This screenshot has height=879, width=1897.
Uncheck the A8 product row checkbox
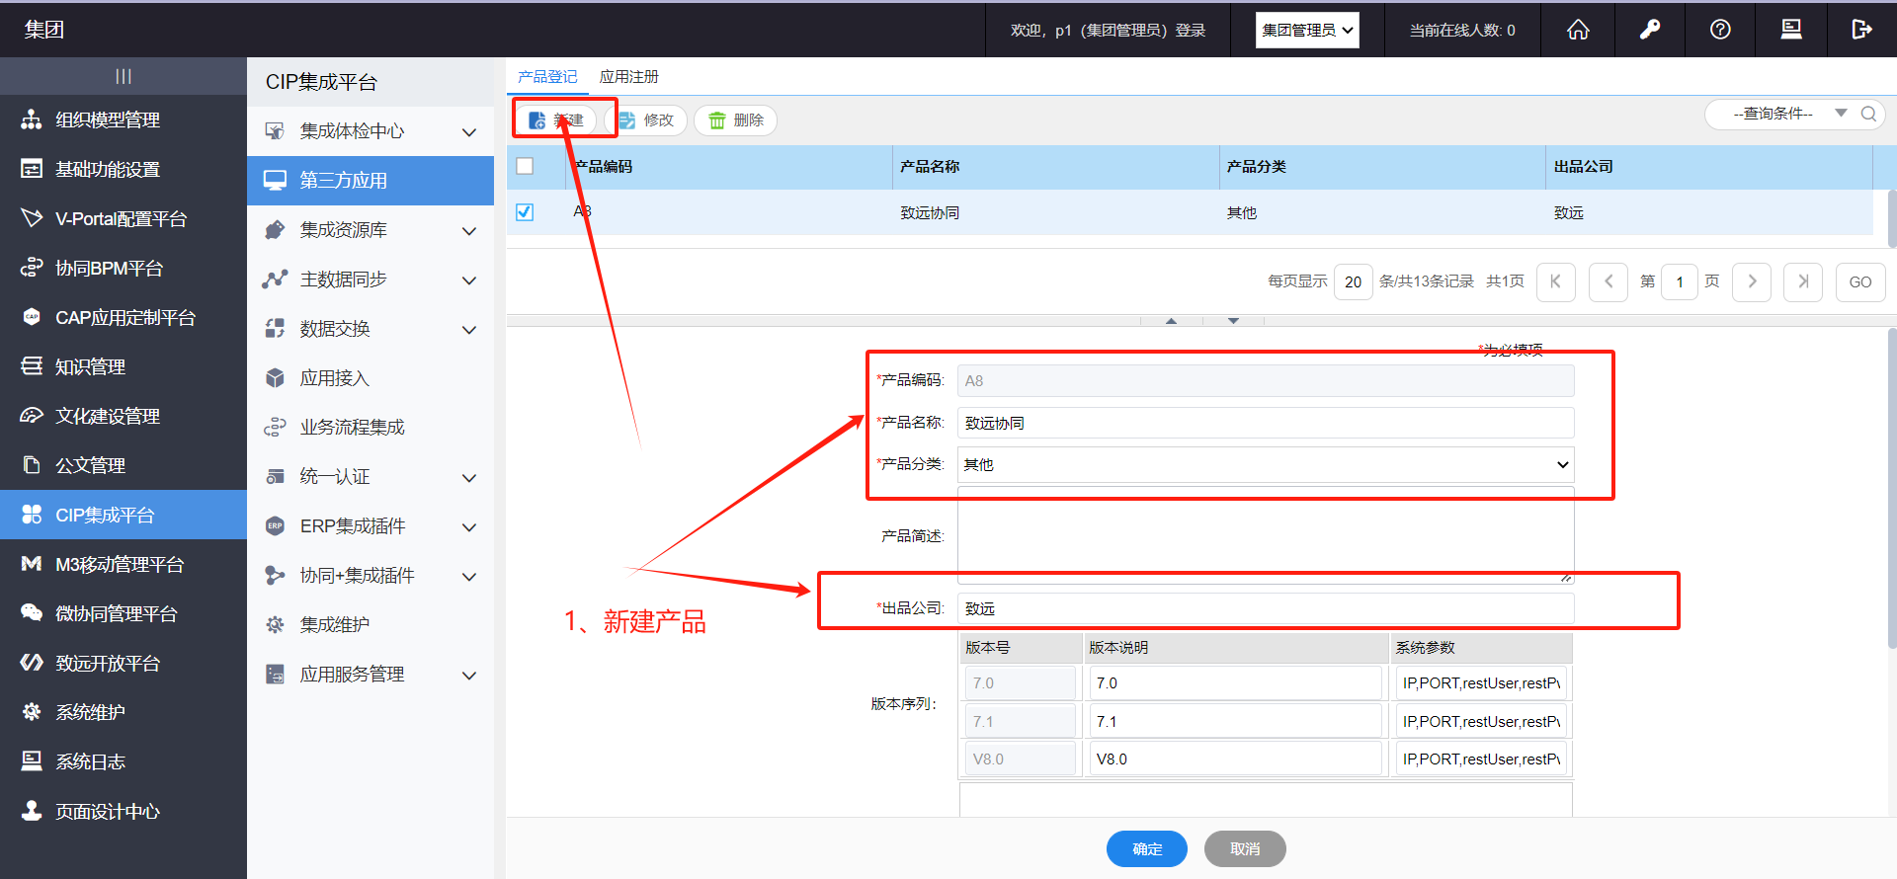click(525, 212)
